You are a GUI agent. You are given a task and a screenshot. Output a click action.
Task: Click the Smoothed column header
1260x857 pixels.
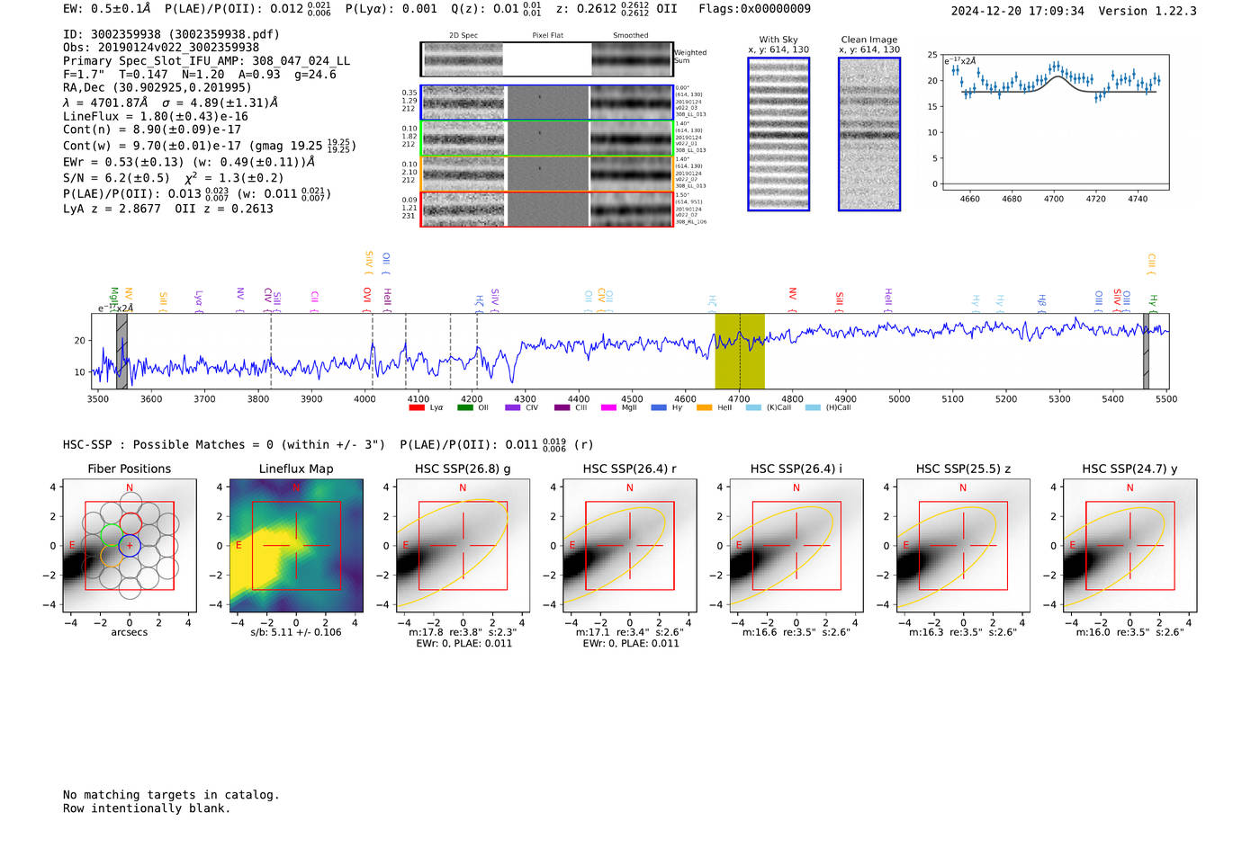pyautogui.click(x=630, y=35)
